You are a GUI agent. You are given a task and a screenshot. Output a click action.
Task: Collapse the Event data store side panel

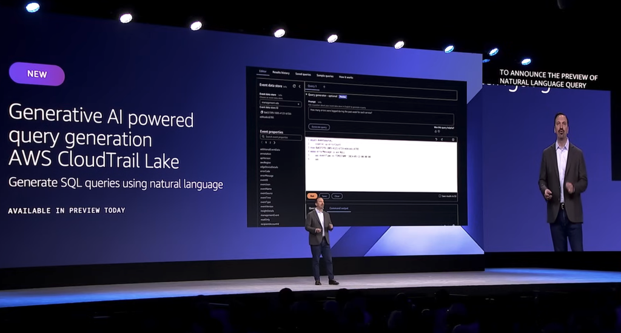point(300,86)
